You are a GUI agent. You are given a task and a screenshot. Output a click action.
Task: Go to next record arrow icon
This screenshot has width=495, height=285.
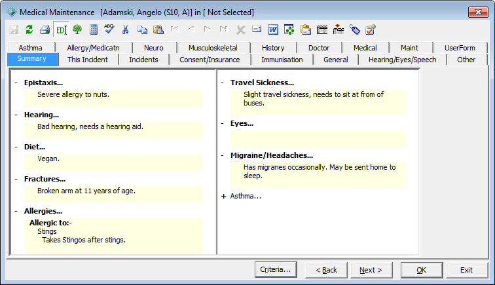point(207,29)
